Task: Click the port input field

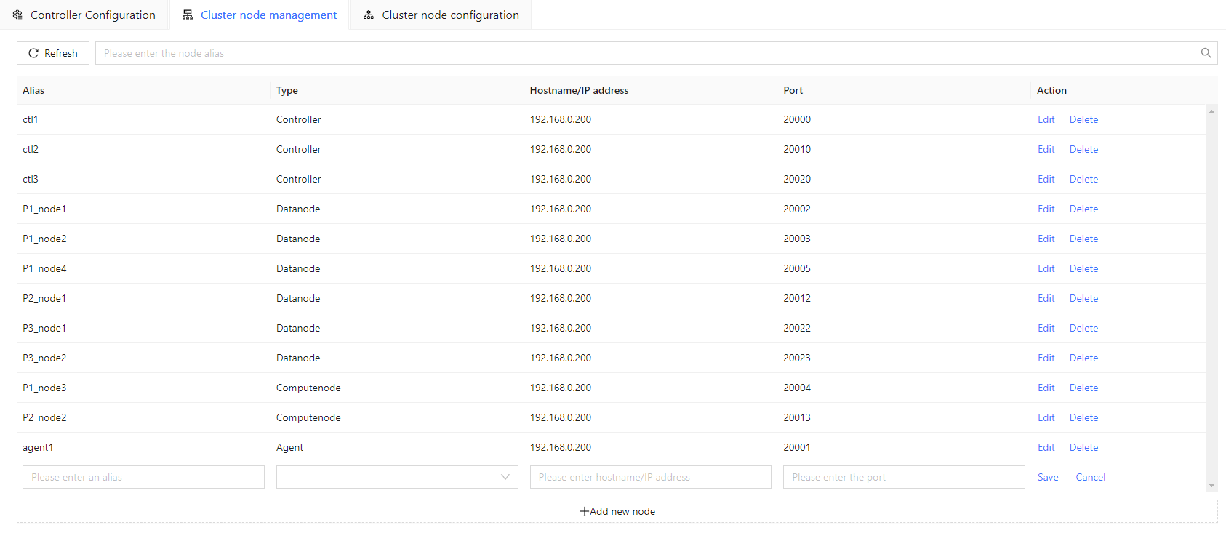Action: pyautogui.click(x=903, y=477)
